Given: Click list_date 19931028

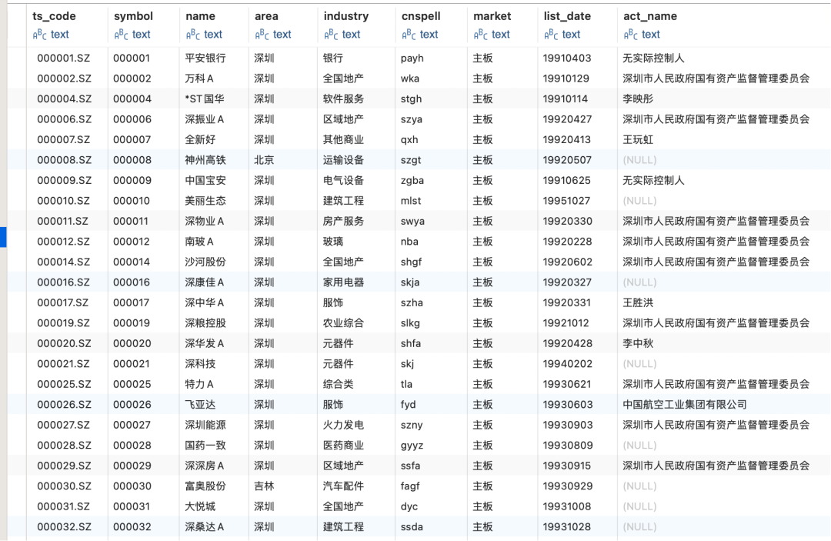Looking at the screenshot, I should [567, 527].
